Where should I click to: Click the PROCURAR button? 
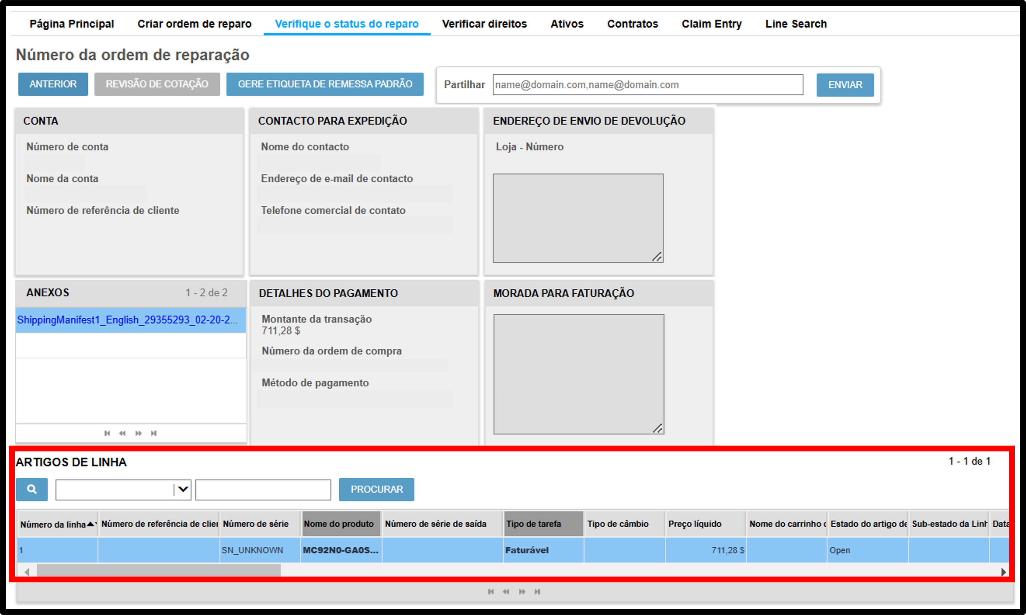tap(376, 489)
